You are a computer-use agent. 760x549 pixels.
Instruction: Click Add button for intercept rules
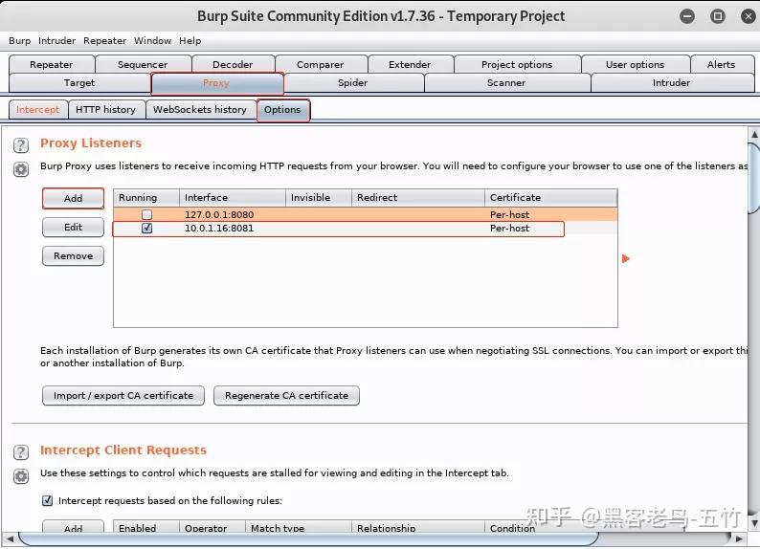73,528
